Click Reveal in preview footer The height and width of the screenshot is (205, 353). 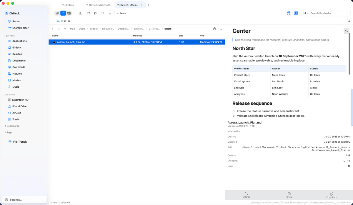tap(289, 195)
